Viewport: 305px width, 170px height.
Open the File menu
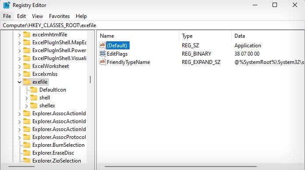[7, 16]
